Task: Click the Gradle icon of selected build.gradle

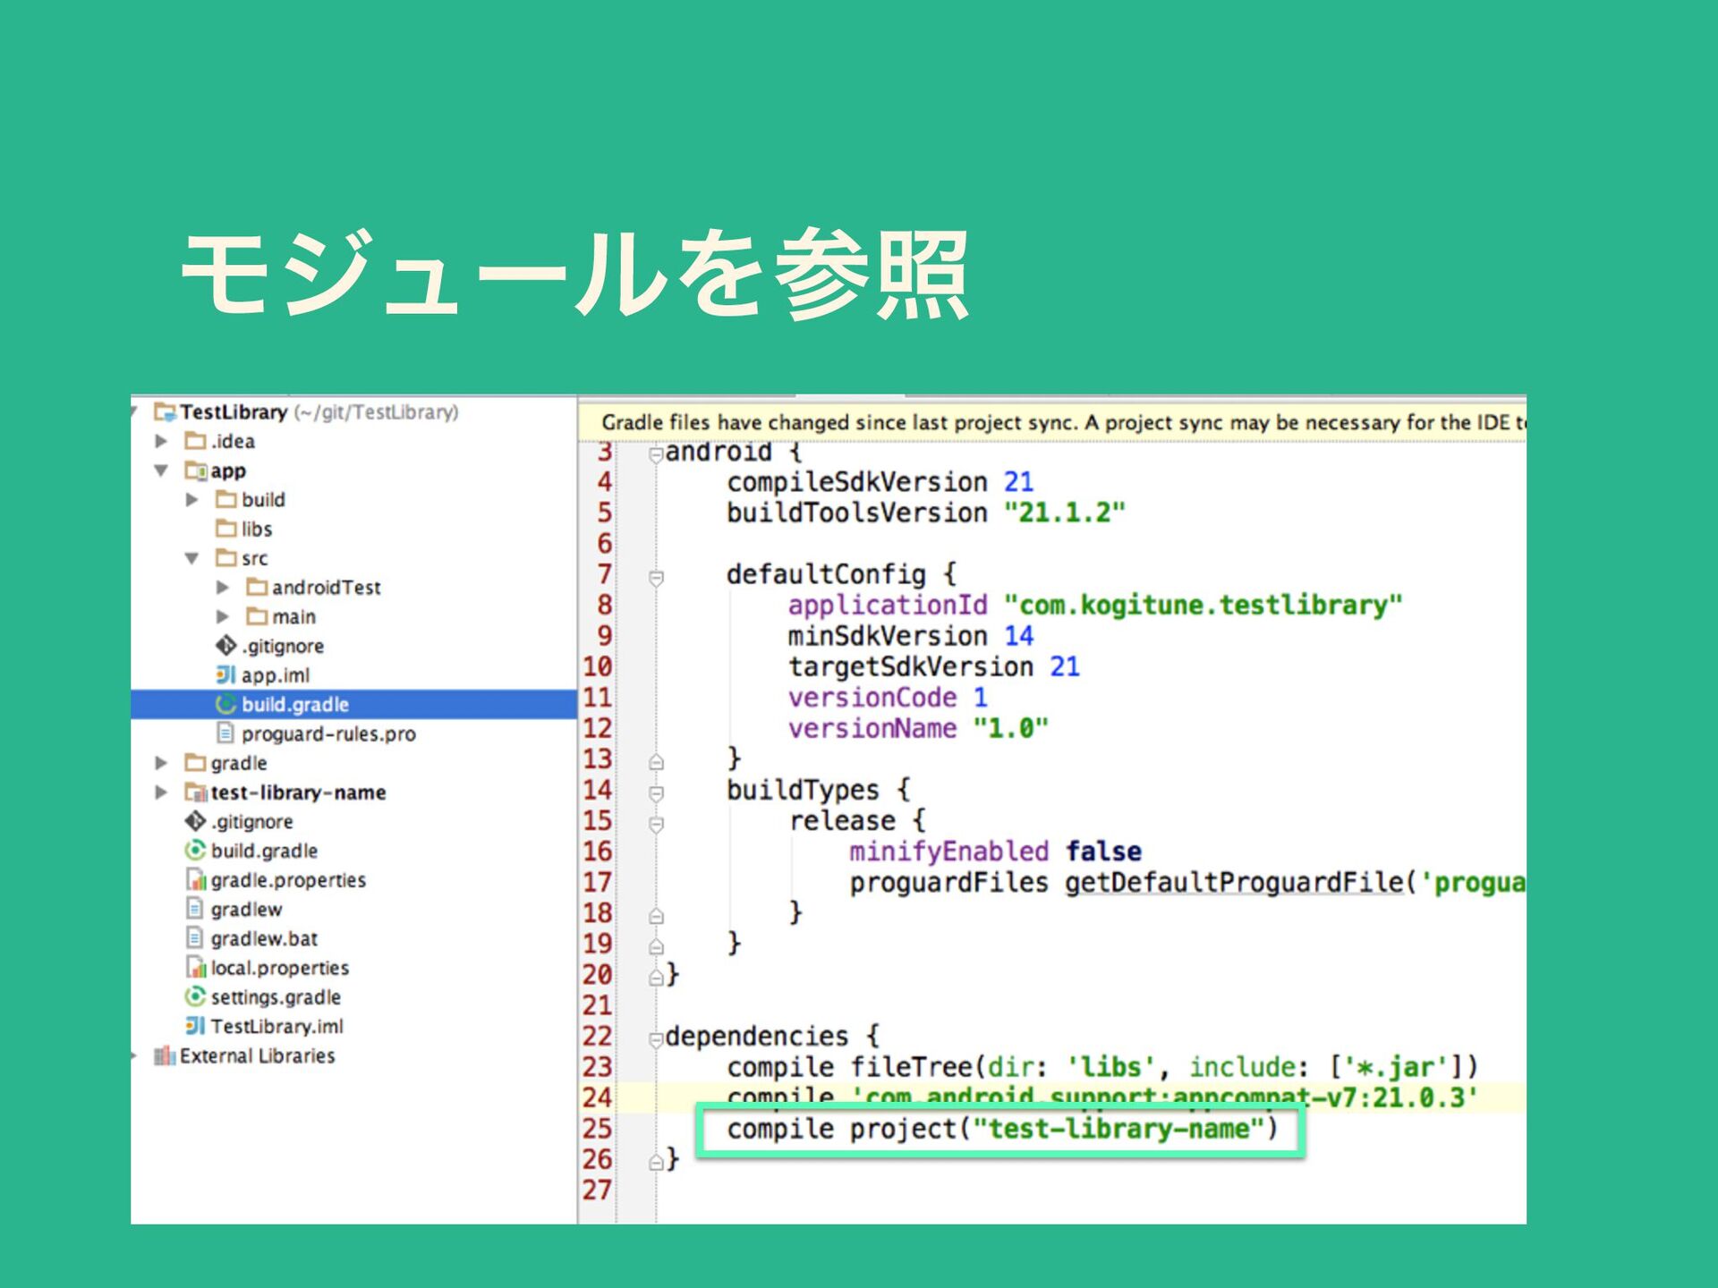Action: point(225,704)
